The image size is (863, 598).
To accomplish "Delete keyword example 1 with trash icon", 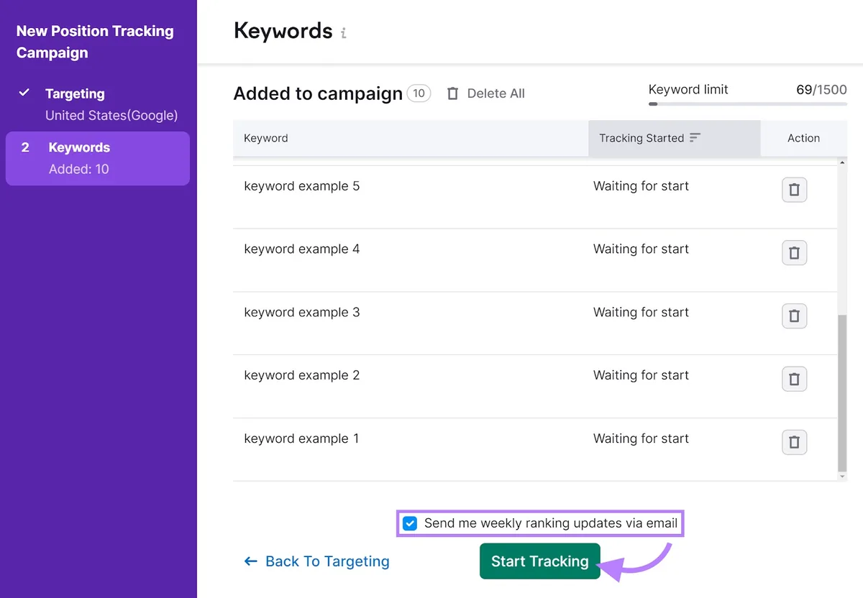I will coord(794,442).
